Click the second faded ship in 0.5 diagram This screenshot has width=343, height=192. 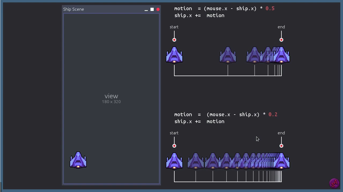pos(255,55)
